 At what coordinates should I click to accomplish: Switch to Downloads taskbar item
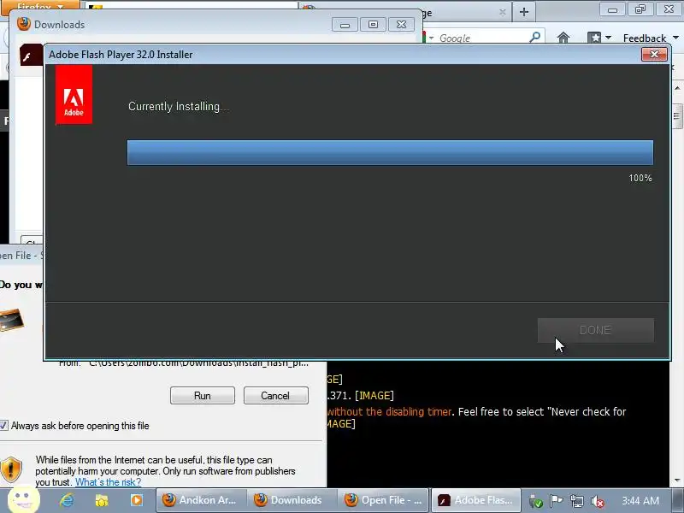click(292, 500)
